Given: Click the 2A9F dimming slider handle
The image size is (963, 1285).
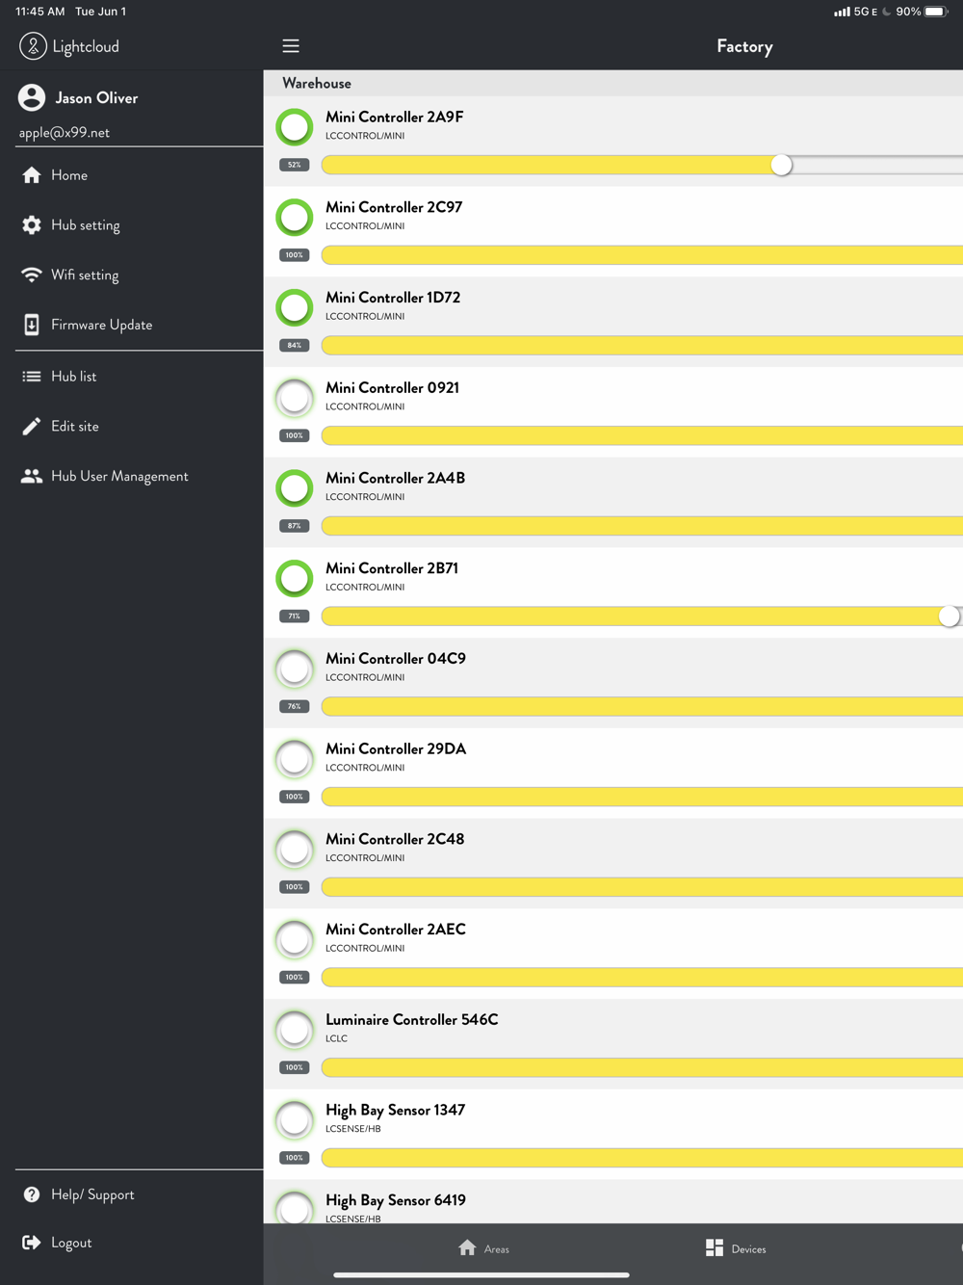Looking at the screenshot, I should [x=782, y=165].
